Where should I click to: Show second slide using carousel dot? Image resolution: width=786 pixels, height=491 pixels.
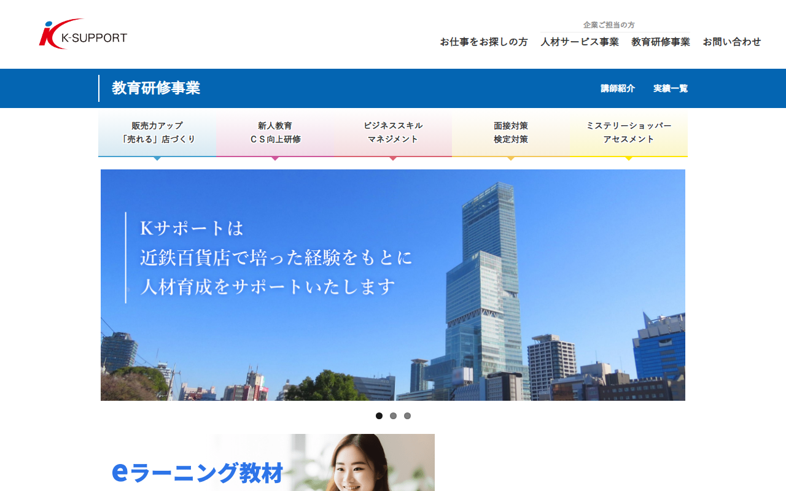pyautogui.click(x=393, y=416)
